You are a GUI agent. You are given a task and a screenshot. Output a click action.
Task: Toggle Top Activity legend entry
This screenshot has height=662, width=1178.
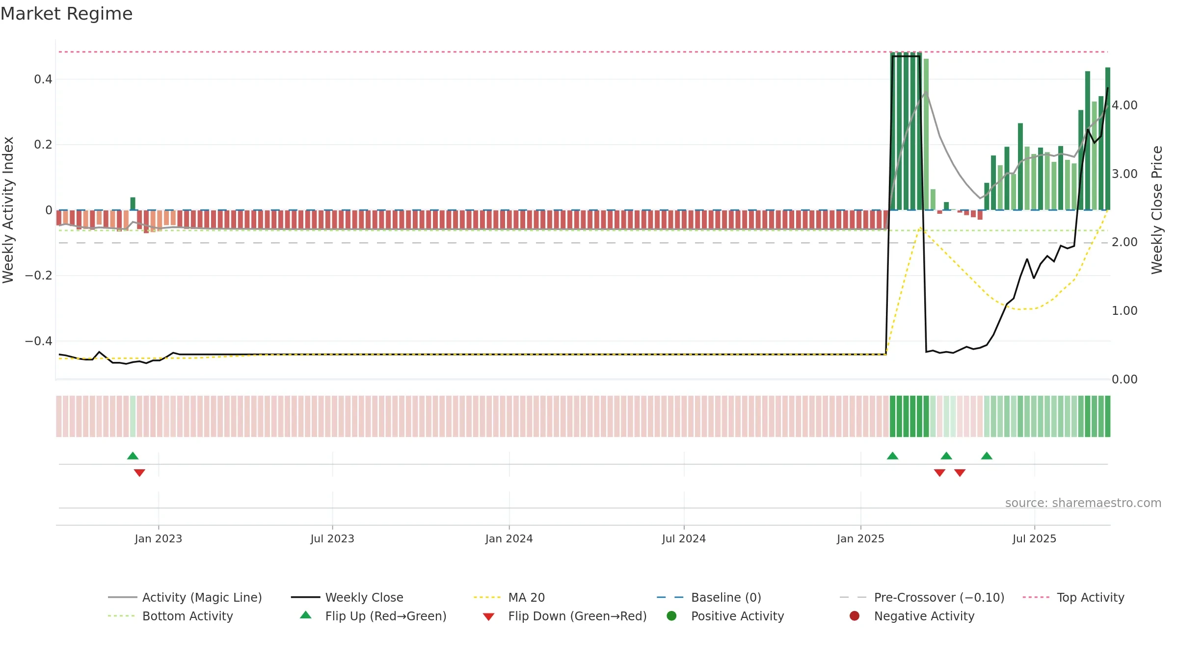tap(1073, 597)
